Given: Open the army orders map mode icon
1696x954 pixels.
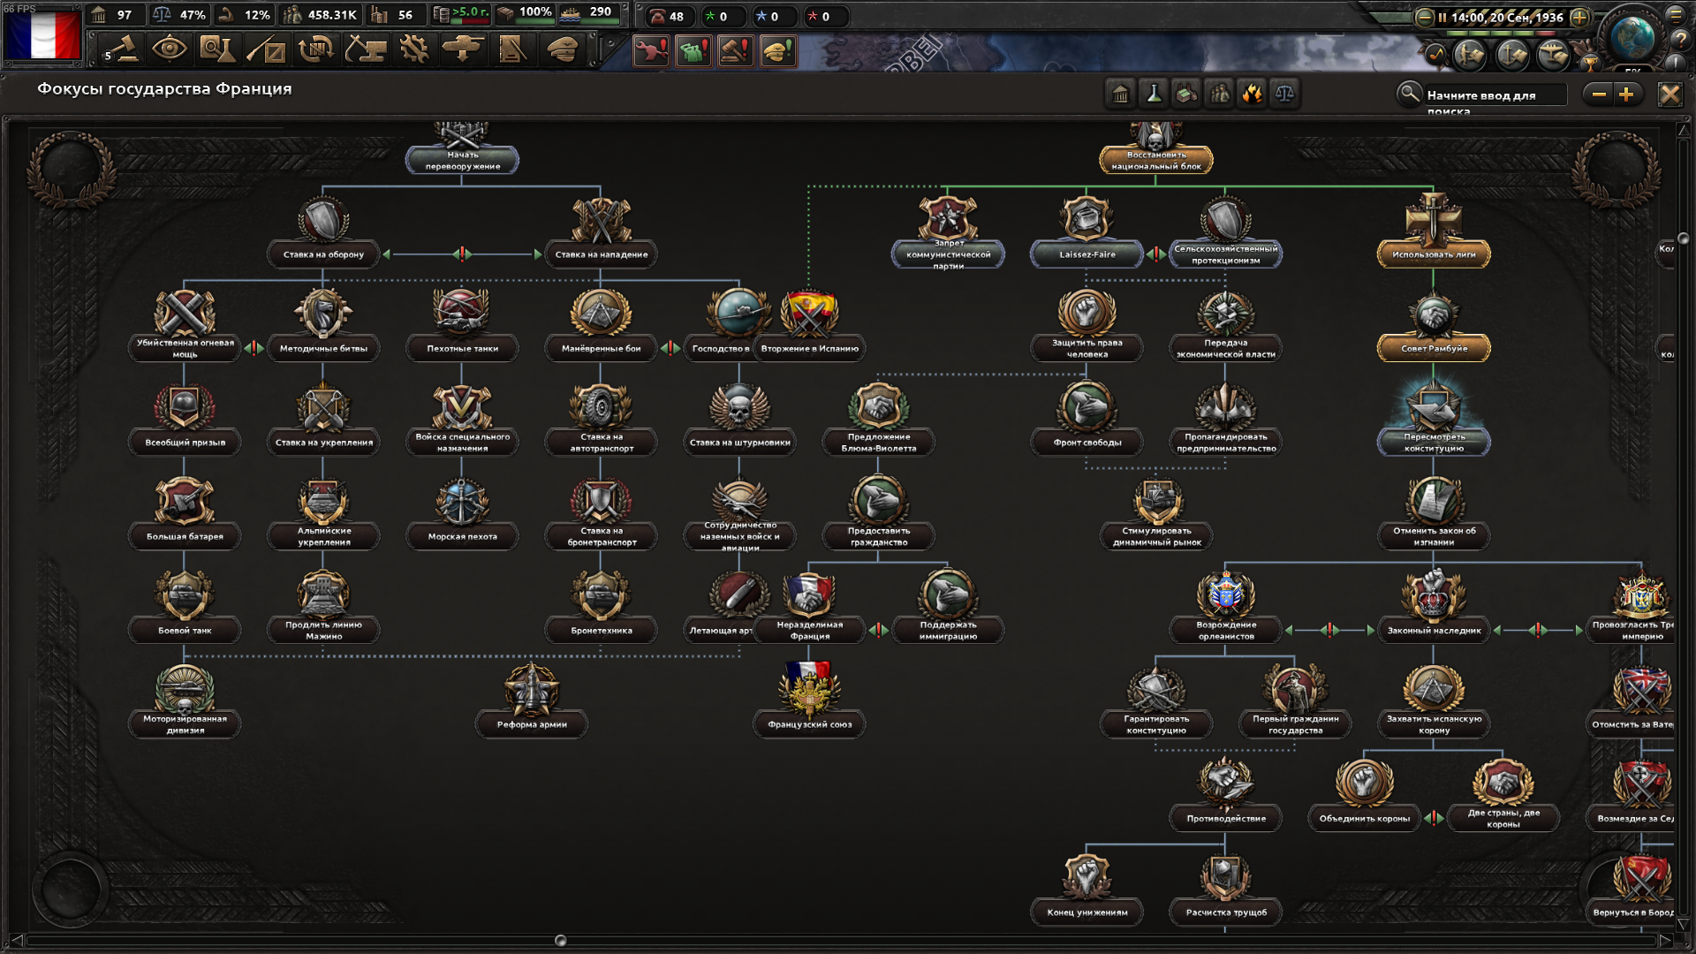Looking at the screenshot, I should coord(1470,56).
